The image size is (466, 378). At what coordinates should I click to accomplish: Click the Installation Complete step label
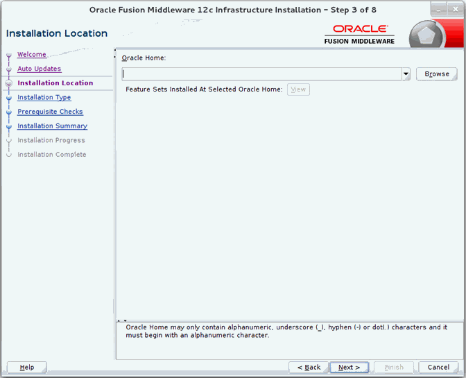point(52,154)
